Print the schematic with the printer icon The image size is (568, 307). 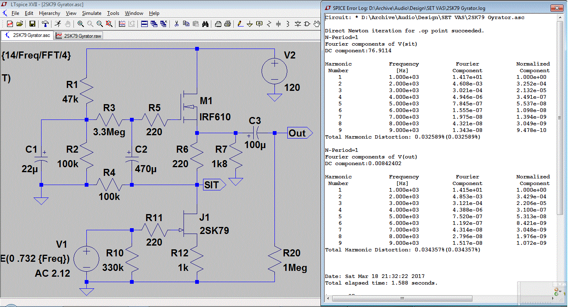pyautogui.click(x=228, y=24)
